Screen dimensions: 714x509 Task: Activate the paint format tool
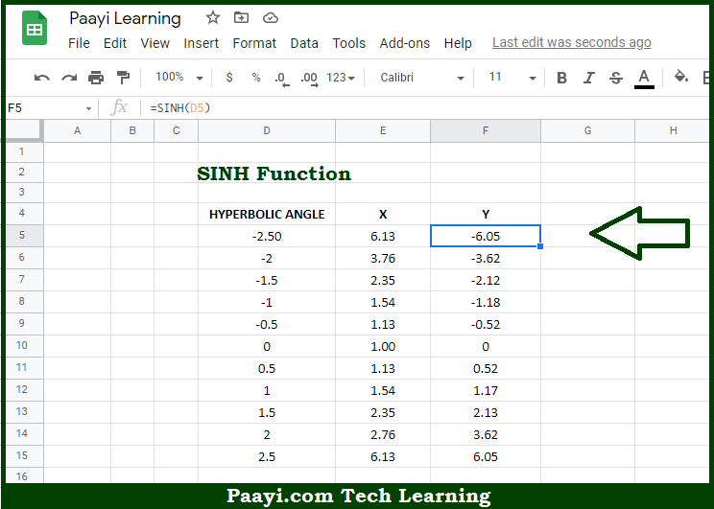[123, 78]
